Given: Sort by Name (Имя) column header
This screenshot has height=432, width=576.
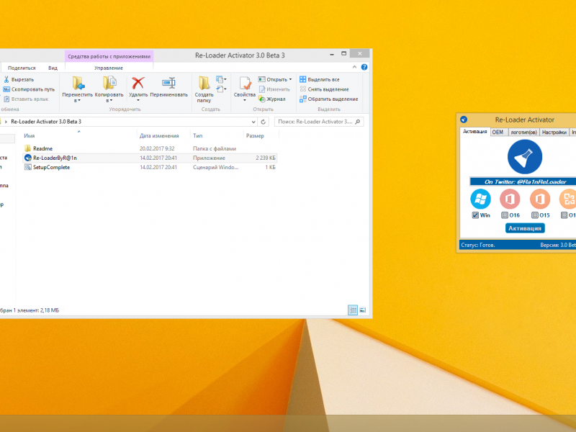Looking at the screenshot, I should point(30,136).
